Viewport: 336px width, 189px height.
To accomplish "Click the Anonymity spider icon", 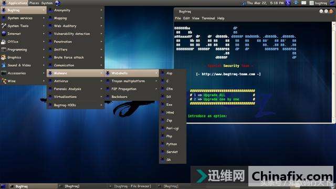I will 50,10.
